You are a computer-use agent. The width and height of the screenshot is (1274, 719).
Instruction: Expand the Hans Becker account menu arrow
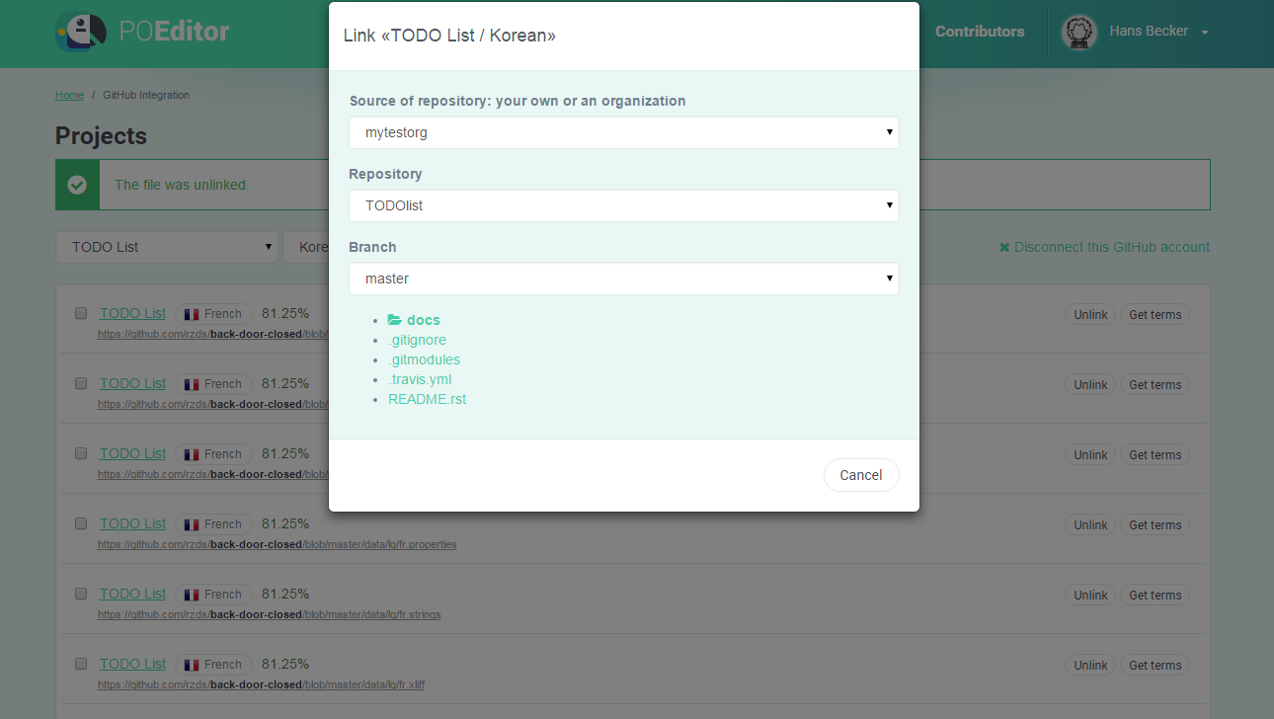[x=1205, y=33]
